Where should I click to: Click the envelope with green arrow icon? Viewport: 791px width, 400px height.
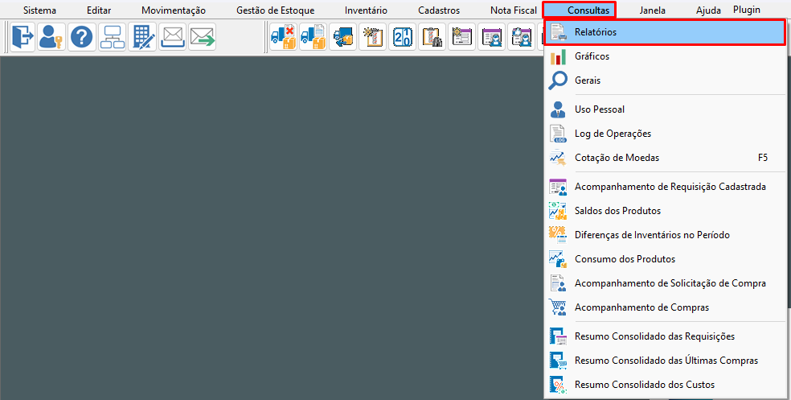click(x=203, y=37)
